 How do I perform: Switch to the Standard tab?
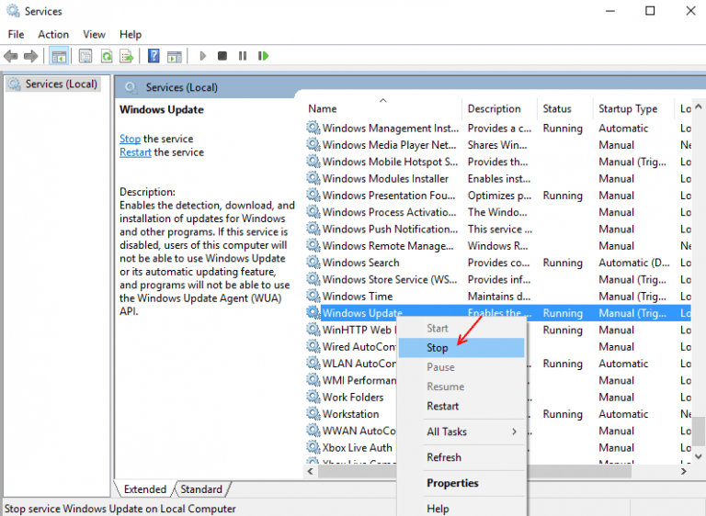coord(201,489)
